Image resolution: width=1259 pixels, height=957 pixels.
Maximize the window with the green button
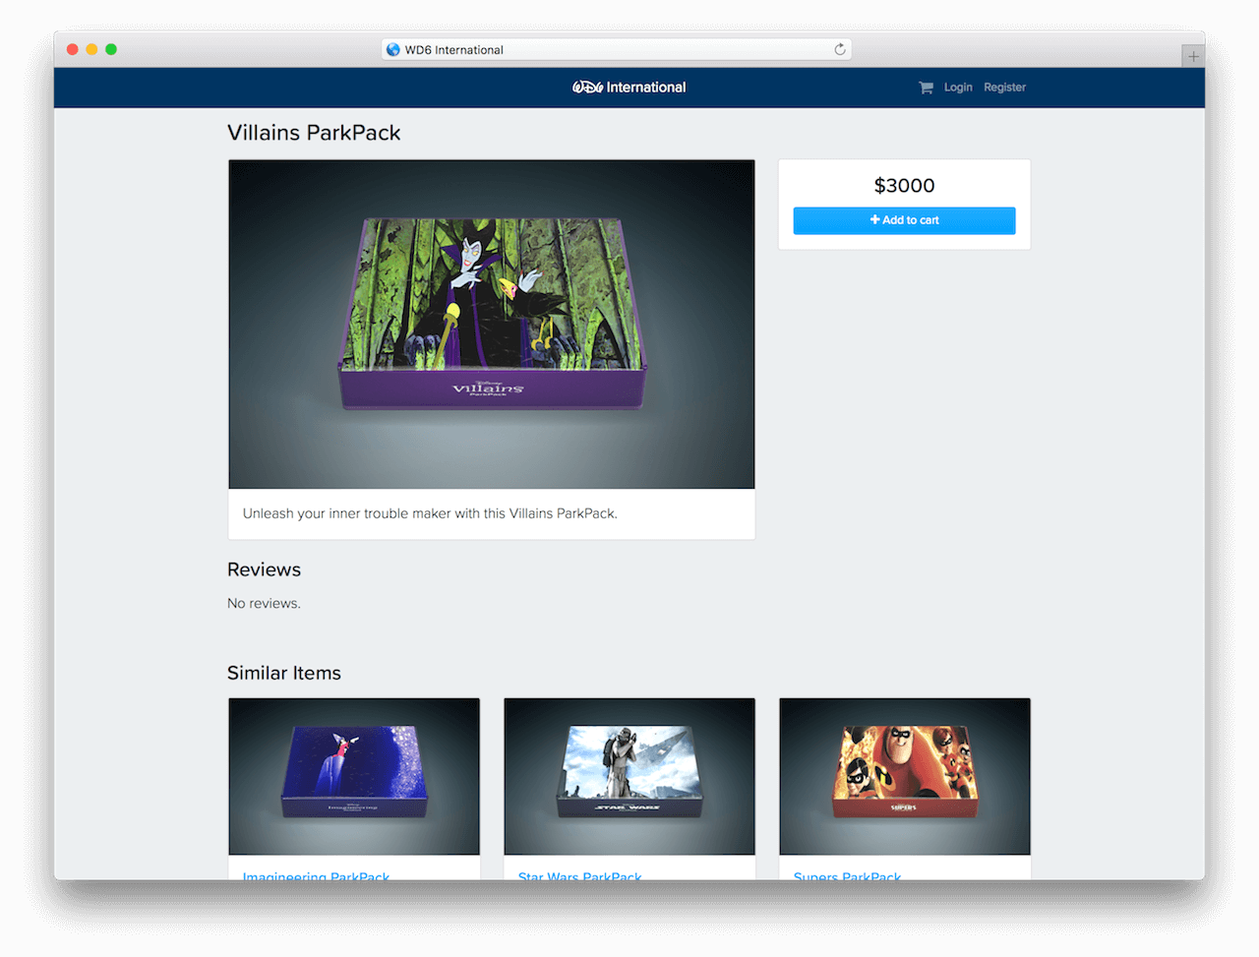111,49
